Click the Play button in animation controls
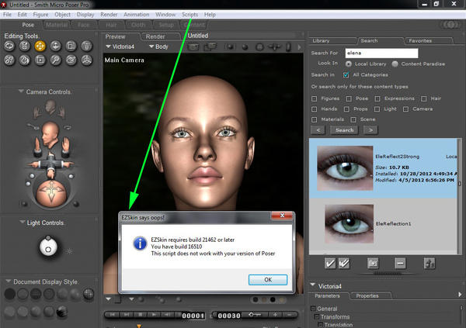Screen dimensions: 466x328 coord(154,315)
